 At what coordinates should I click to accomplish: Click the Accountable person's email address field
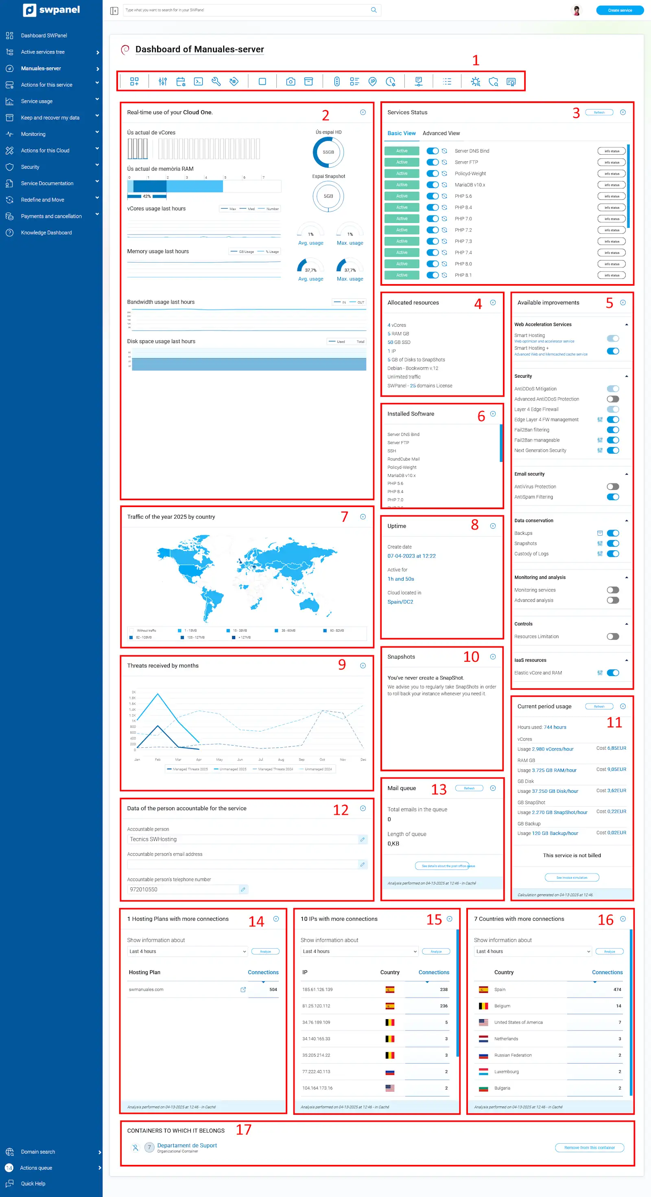[x=242, y=864]
